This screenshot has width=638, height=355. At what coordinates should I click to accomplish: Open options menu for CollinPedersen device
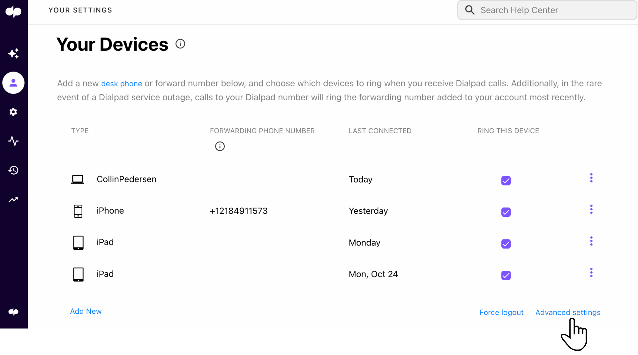(591, 178)
